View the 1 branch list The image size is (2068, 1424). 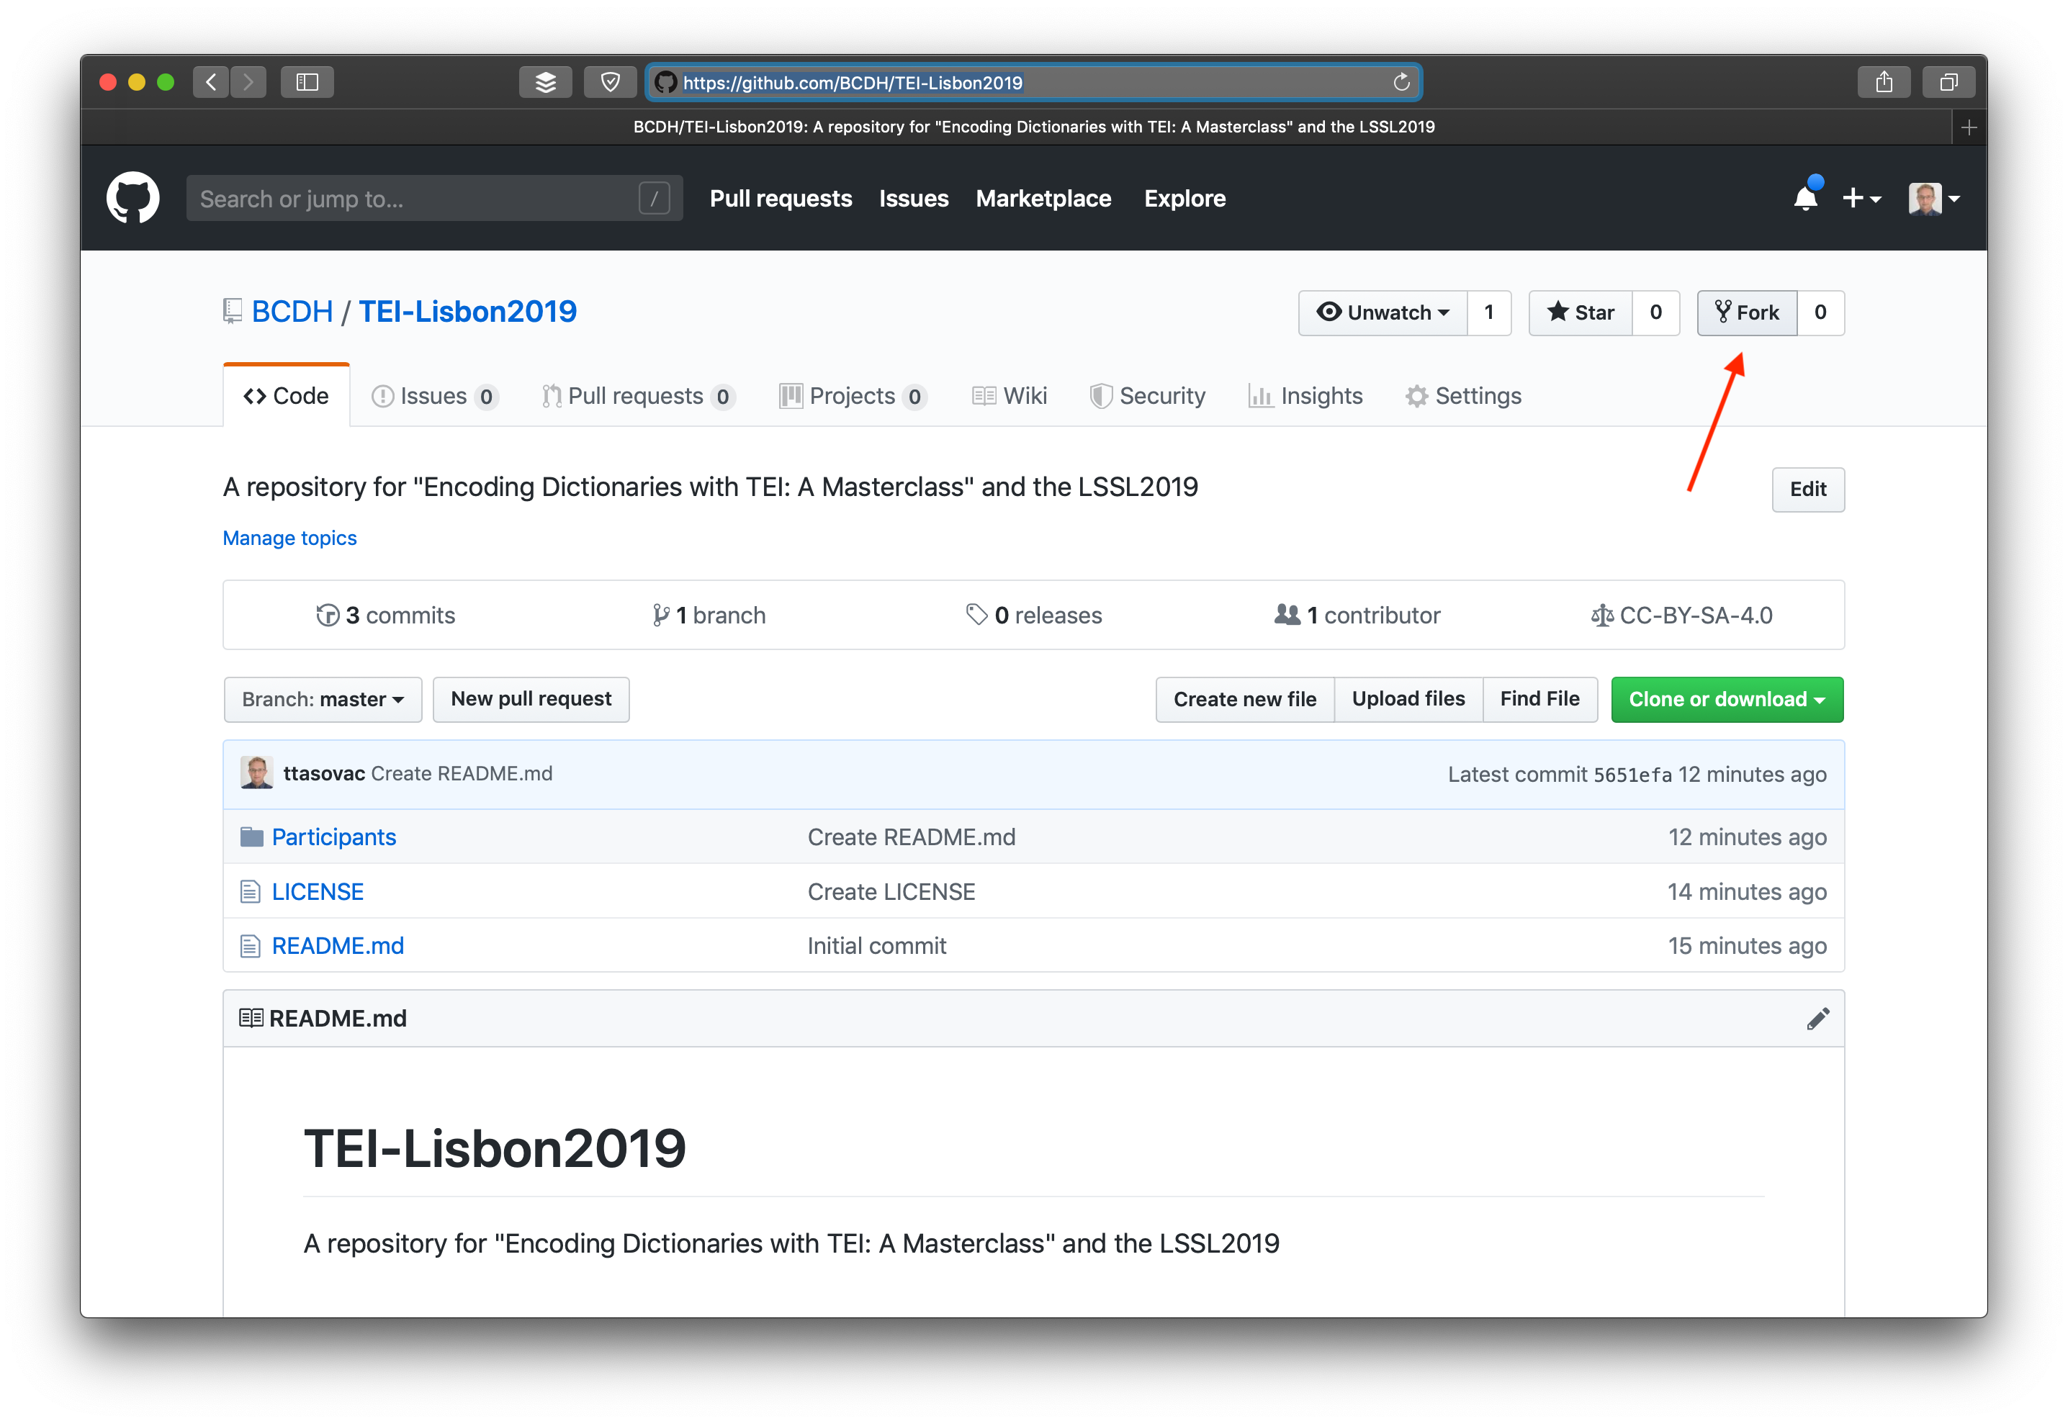pos(709,616)
